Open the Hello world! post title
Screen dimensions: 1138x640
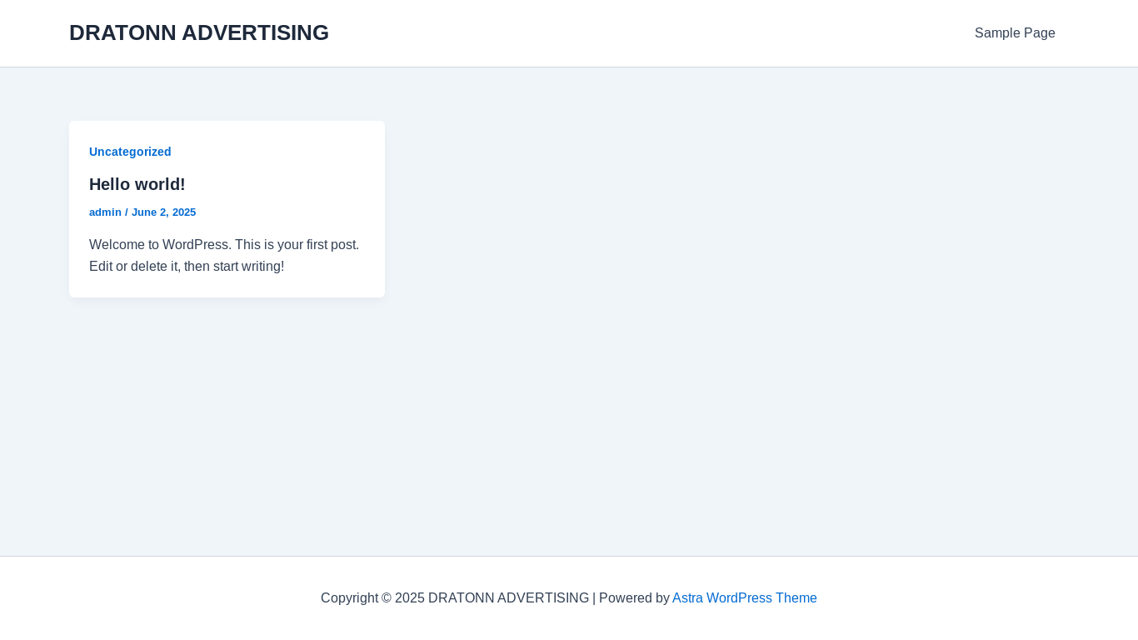pos(137,184)
